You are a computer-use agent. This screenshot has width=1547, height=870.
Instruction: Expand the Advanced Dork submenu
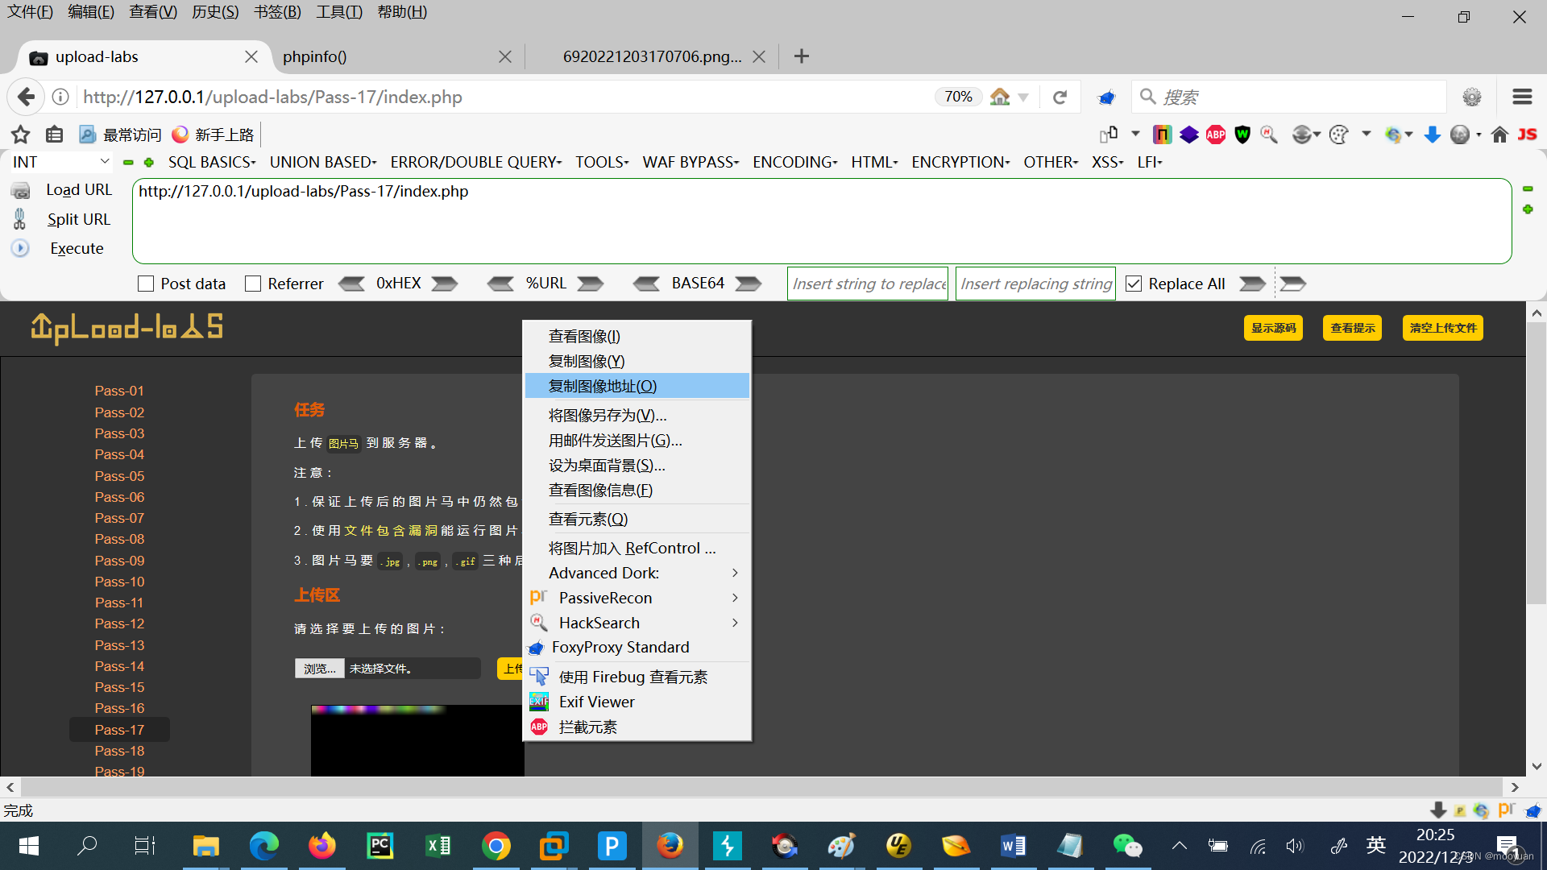click(637, 573)
